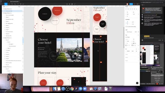Click the Use as mask icon
This screenshot has width=165, height=93.
(x=72, y=4)
